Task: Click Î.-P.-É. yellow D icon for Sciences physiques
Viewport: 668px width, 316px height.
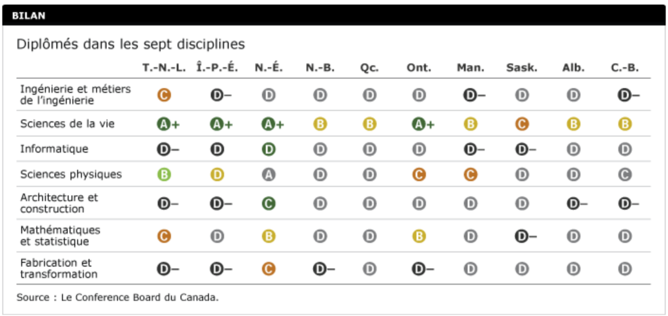Action: tap(217, 175)
